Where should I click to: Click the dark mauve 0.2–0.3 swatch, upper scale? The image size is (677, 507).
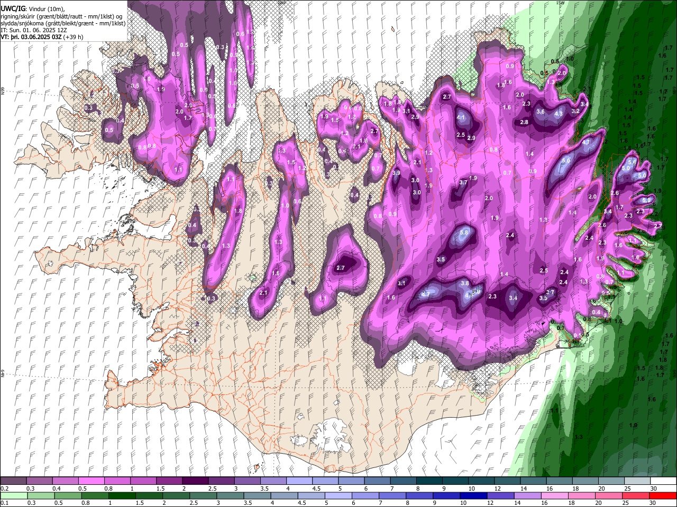click(13, 481)
